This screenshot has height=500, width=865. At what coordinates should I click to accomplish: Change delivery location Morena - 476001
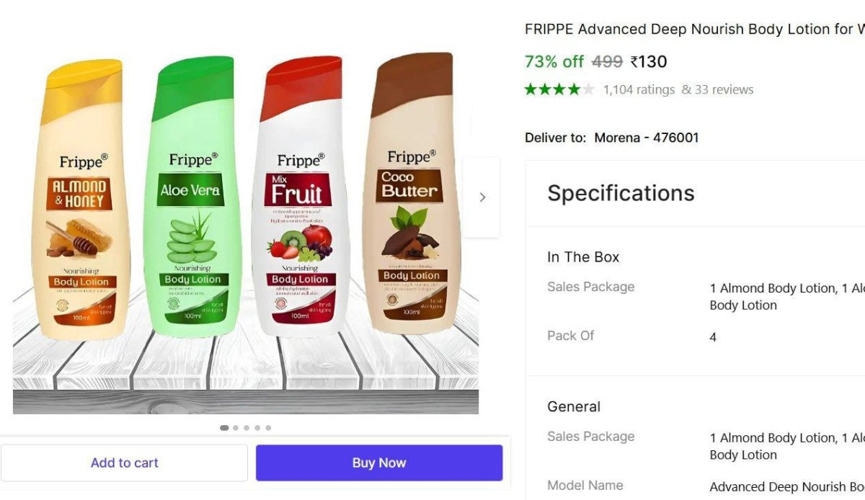[x=647, y=137]
